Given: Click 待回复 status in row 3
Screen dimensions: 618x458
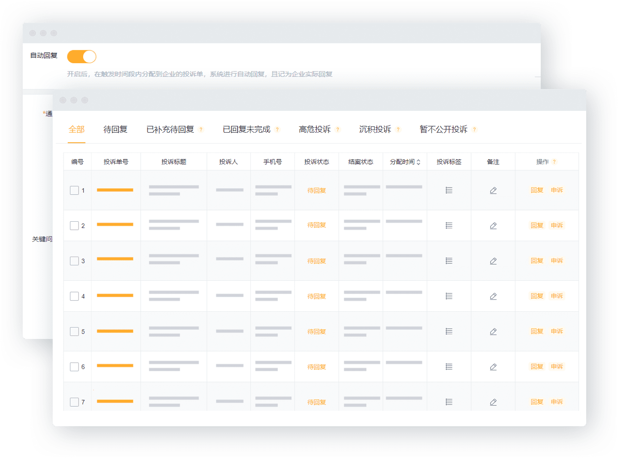Looking at the screenshot, I should tap(317, 261).
